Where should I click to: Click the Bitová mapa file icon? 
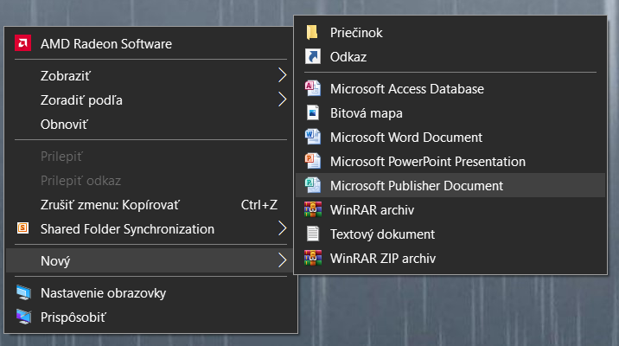click(x=312, y=113)
